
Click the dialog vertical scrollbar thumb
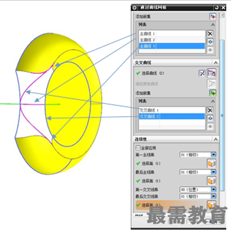(222, 115)
